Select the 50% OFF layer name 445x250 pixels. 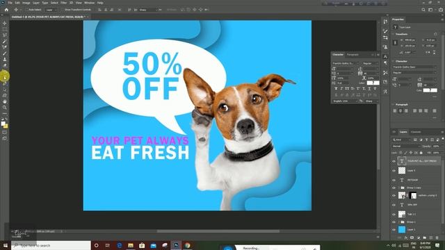tap(412, 205)
